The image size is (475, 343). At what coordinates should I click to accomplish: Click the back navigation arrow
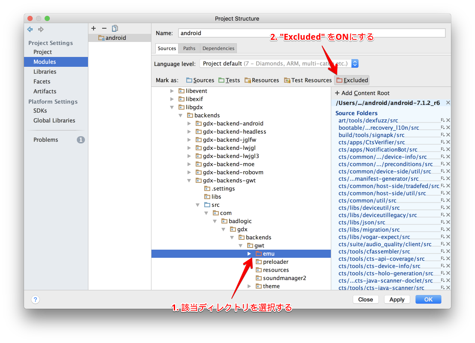[x=29, y=29]
